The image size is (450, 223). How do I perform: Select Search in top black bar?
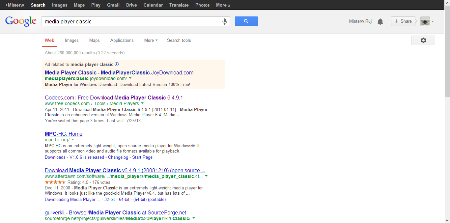click(x=38, y=5)
